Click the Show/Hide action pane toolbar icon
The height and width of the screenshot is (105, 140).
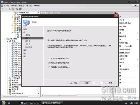click(20, 9)
